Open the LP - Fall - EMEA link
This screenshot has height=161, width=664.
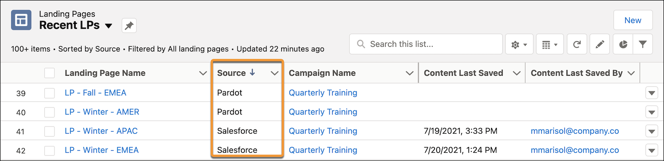96,93
